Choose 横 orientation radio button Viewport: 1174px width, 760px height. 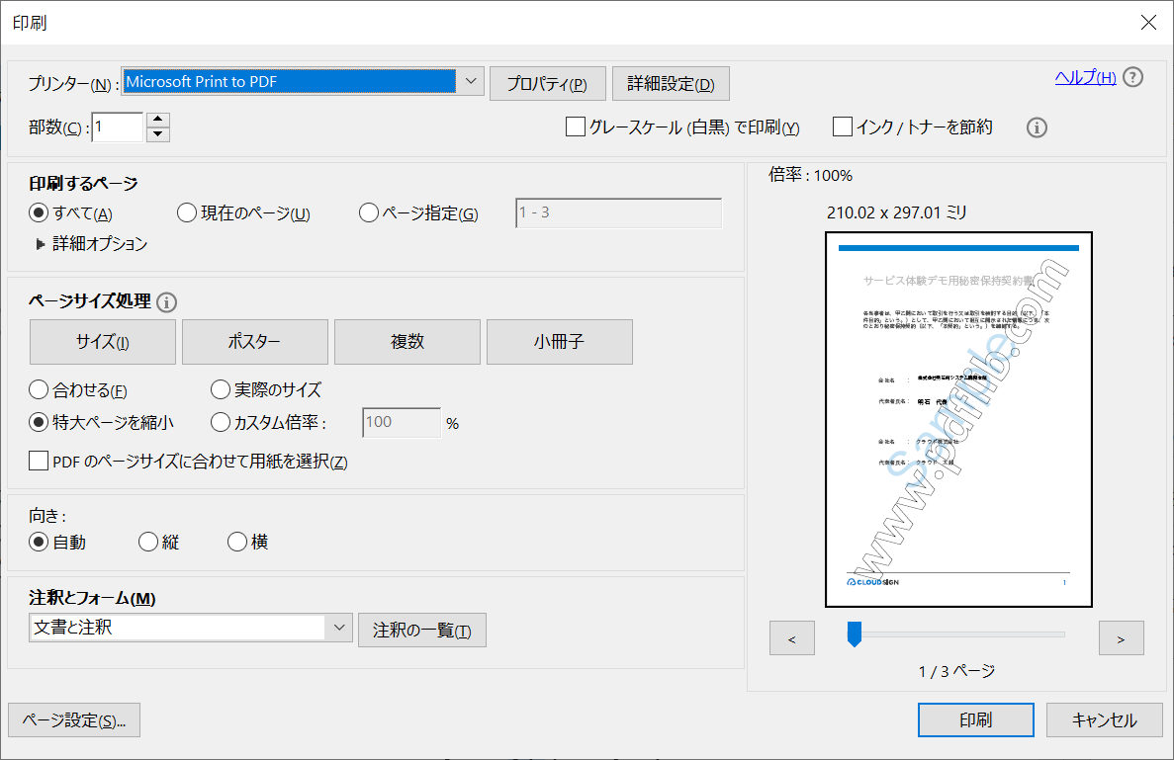(237, 542)
